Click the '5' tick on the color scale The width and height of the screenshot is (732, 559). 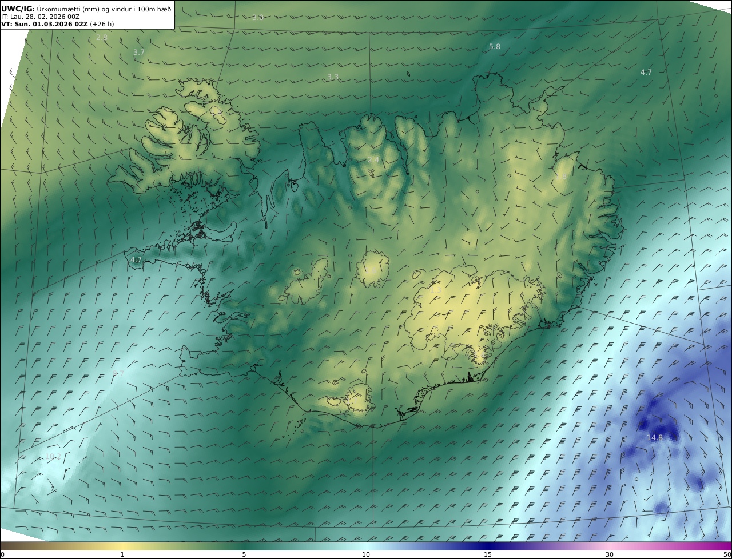coord(244,554)
